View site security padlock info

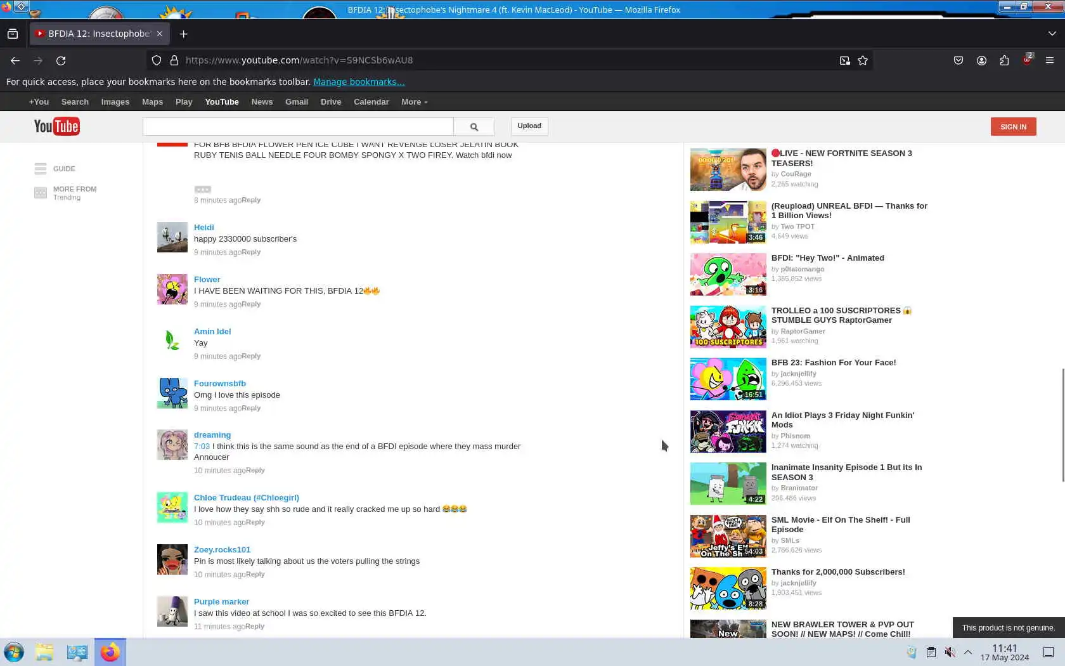coord(174,60)
